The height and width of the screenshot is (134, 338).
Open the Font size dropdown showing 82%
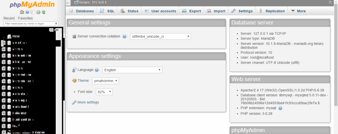[104, 92]
